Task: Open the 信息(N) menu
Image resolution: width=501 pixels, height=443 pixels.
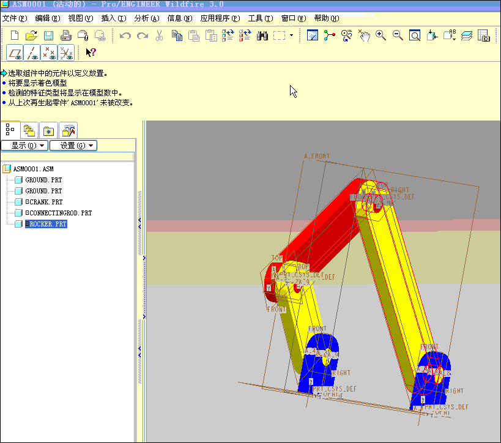Action: [x=180, y=18]
